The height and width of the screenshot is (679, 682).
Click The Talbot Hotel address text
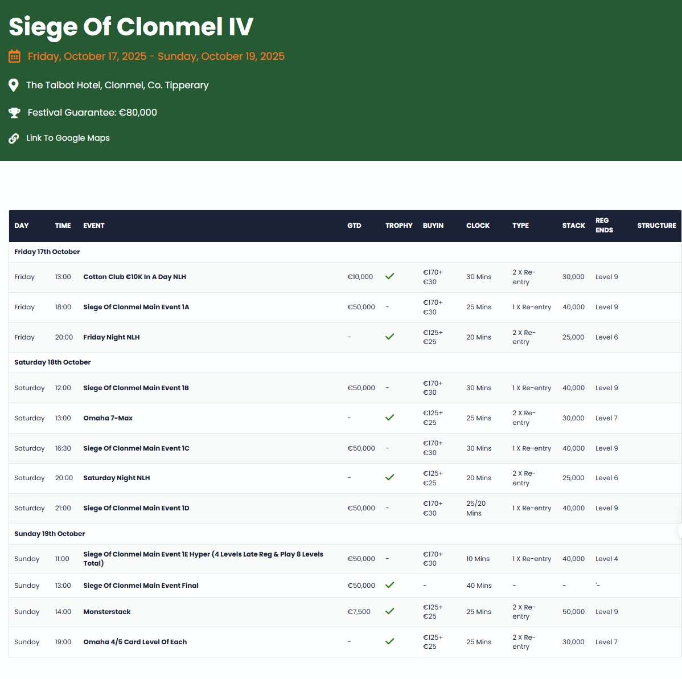[x=117, y=85]
